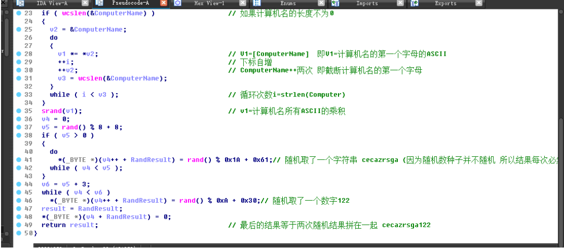Screen dimensions: 564x248
Task: Toggle breakpoint dot on line 25
Action: tap(19, 30)
